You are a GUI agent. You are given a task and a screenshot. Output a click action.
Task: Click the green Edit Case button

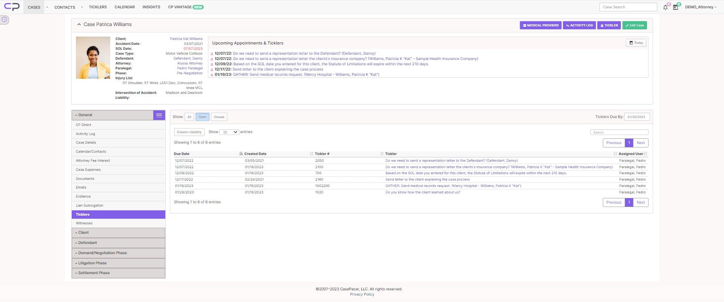tap(635, 25)
